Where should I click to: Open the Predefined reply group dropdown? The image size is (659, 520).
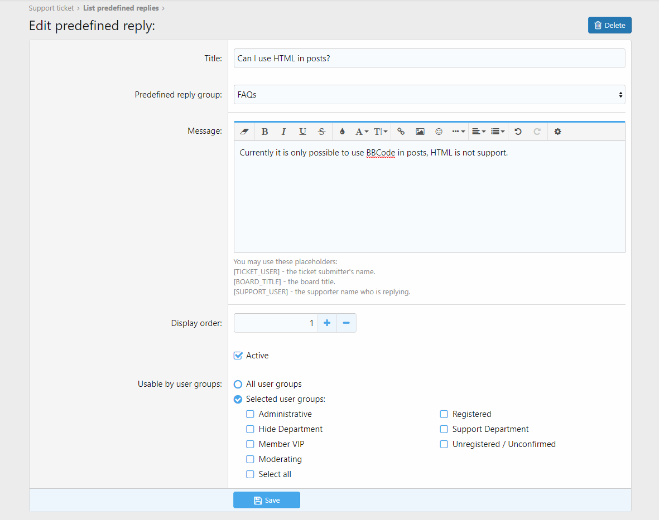click(x=429, y=95)
